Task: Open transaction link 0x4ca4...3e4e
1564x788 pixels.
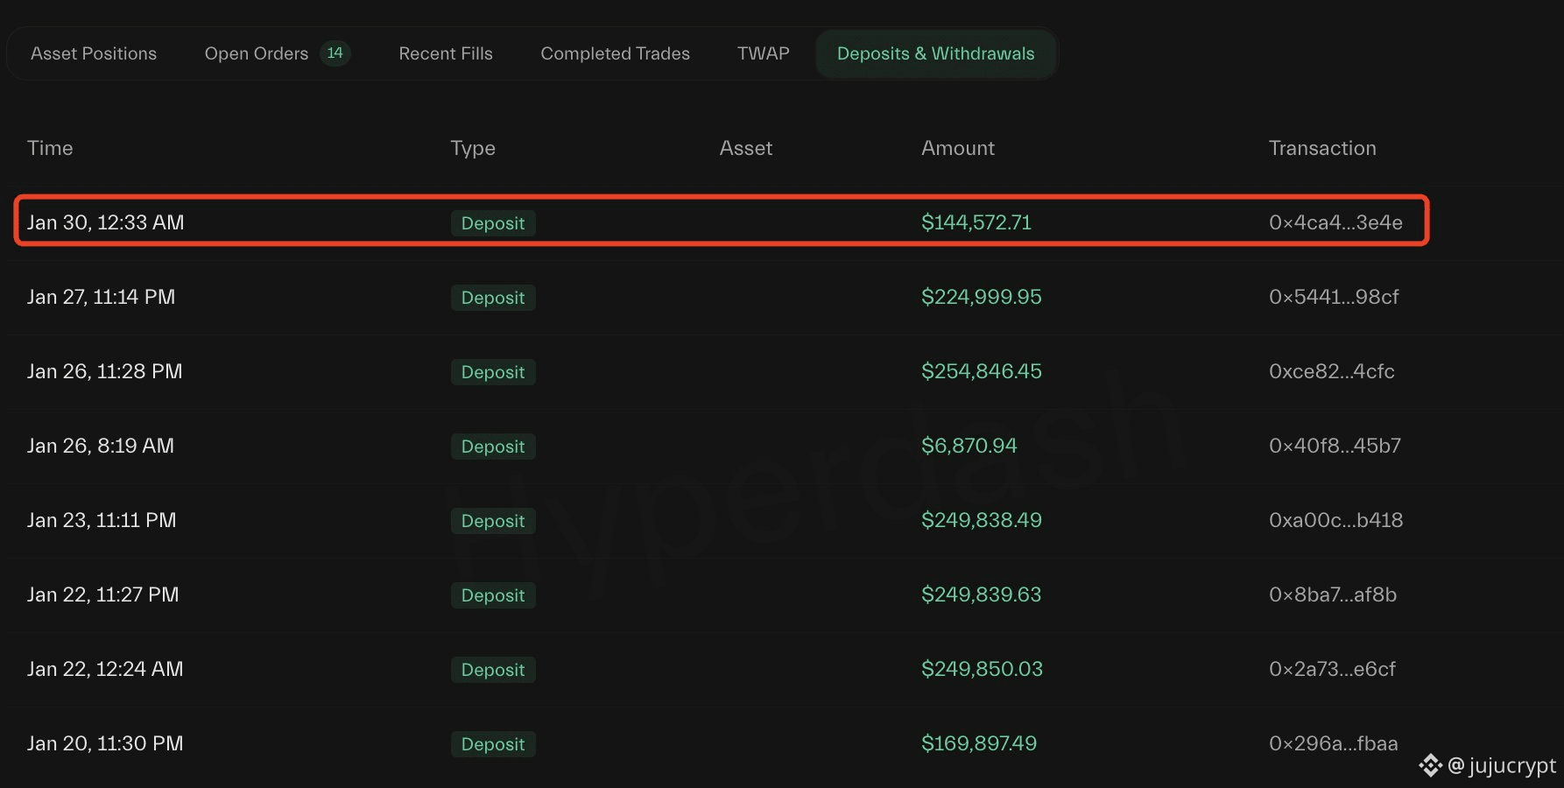Action: click(1335, 222)
